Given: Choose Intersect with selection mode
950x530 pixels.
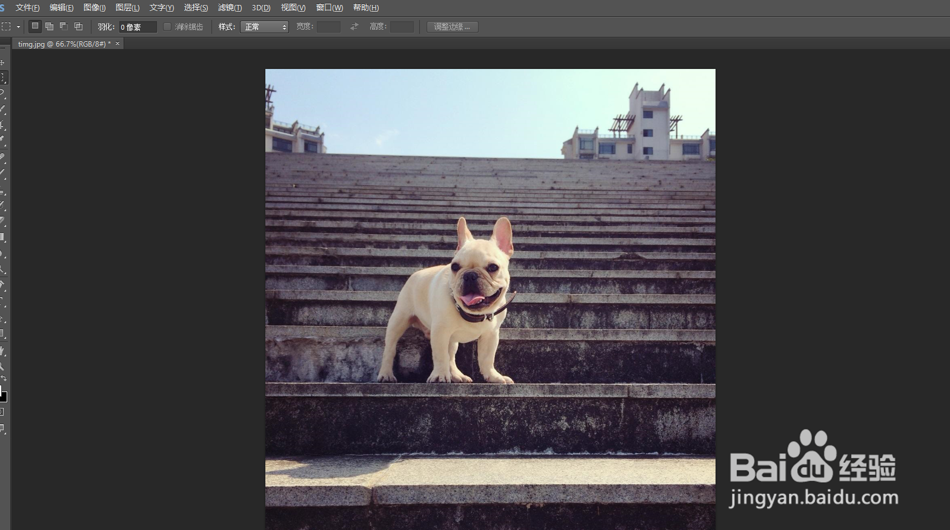Looking at the screenshot, I should [x=78, y=26].
